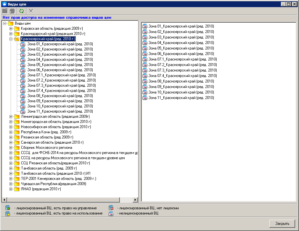Image resolution: width=299 pixels, height=231 pixels.
Task: Click the icon of tree item Зона 07.3_Красноярский край
Action: [23, 85]
